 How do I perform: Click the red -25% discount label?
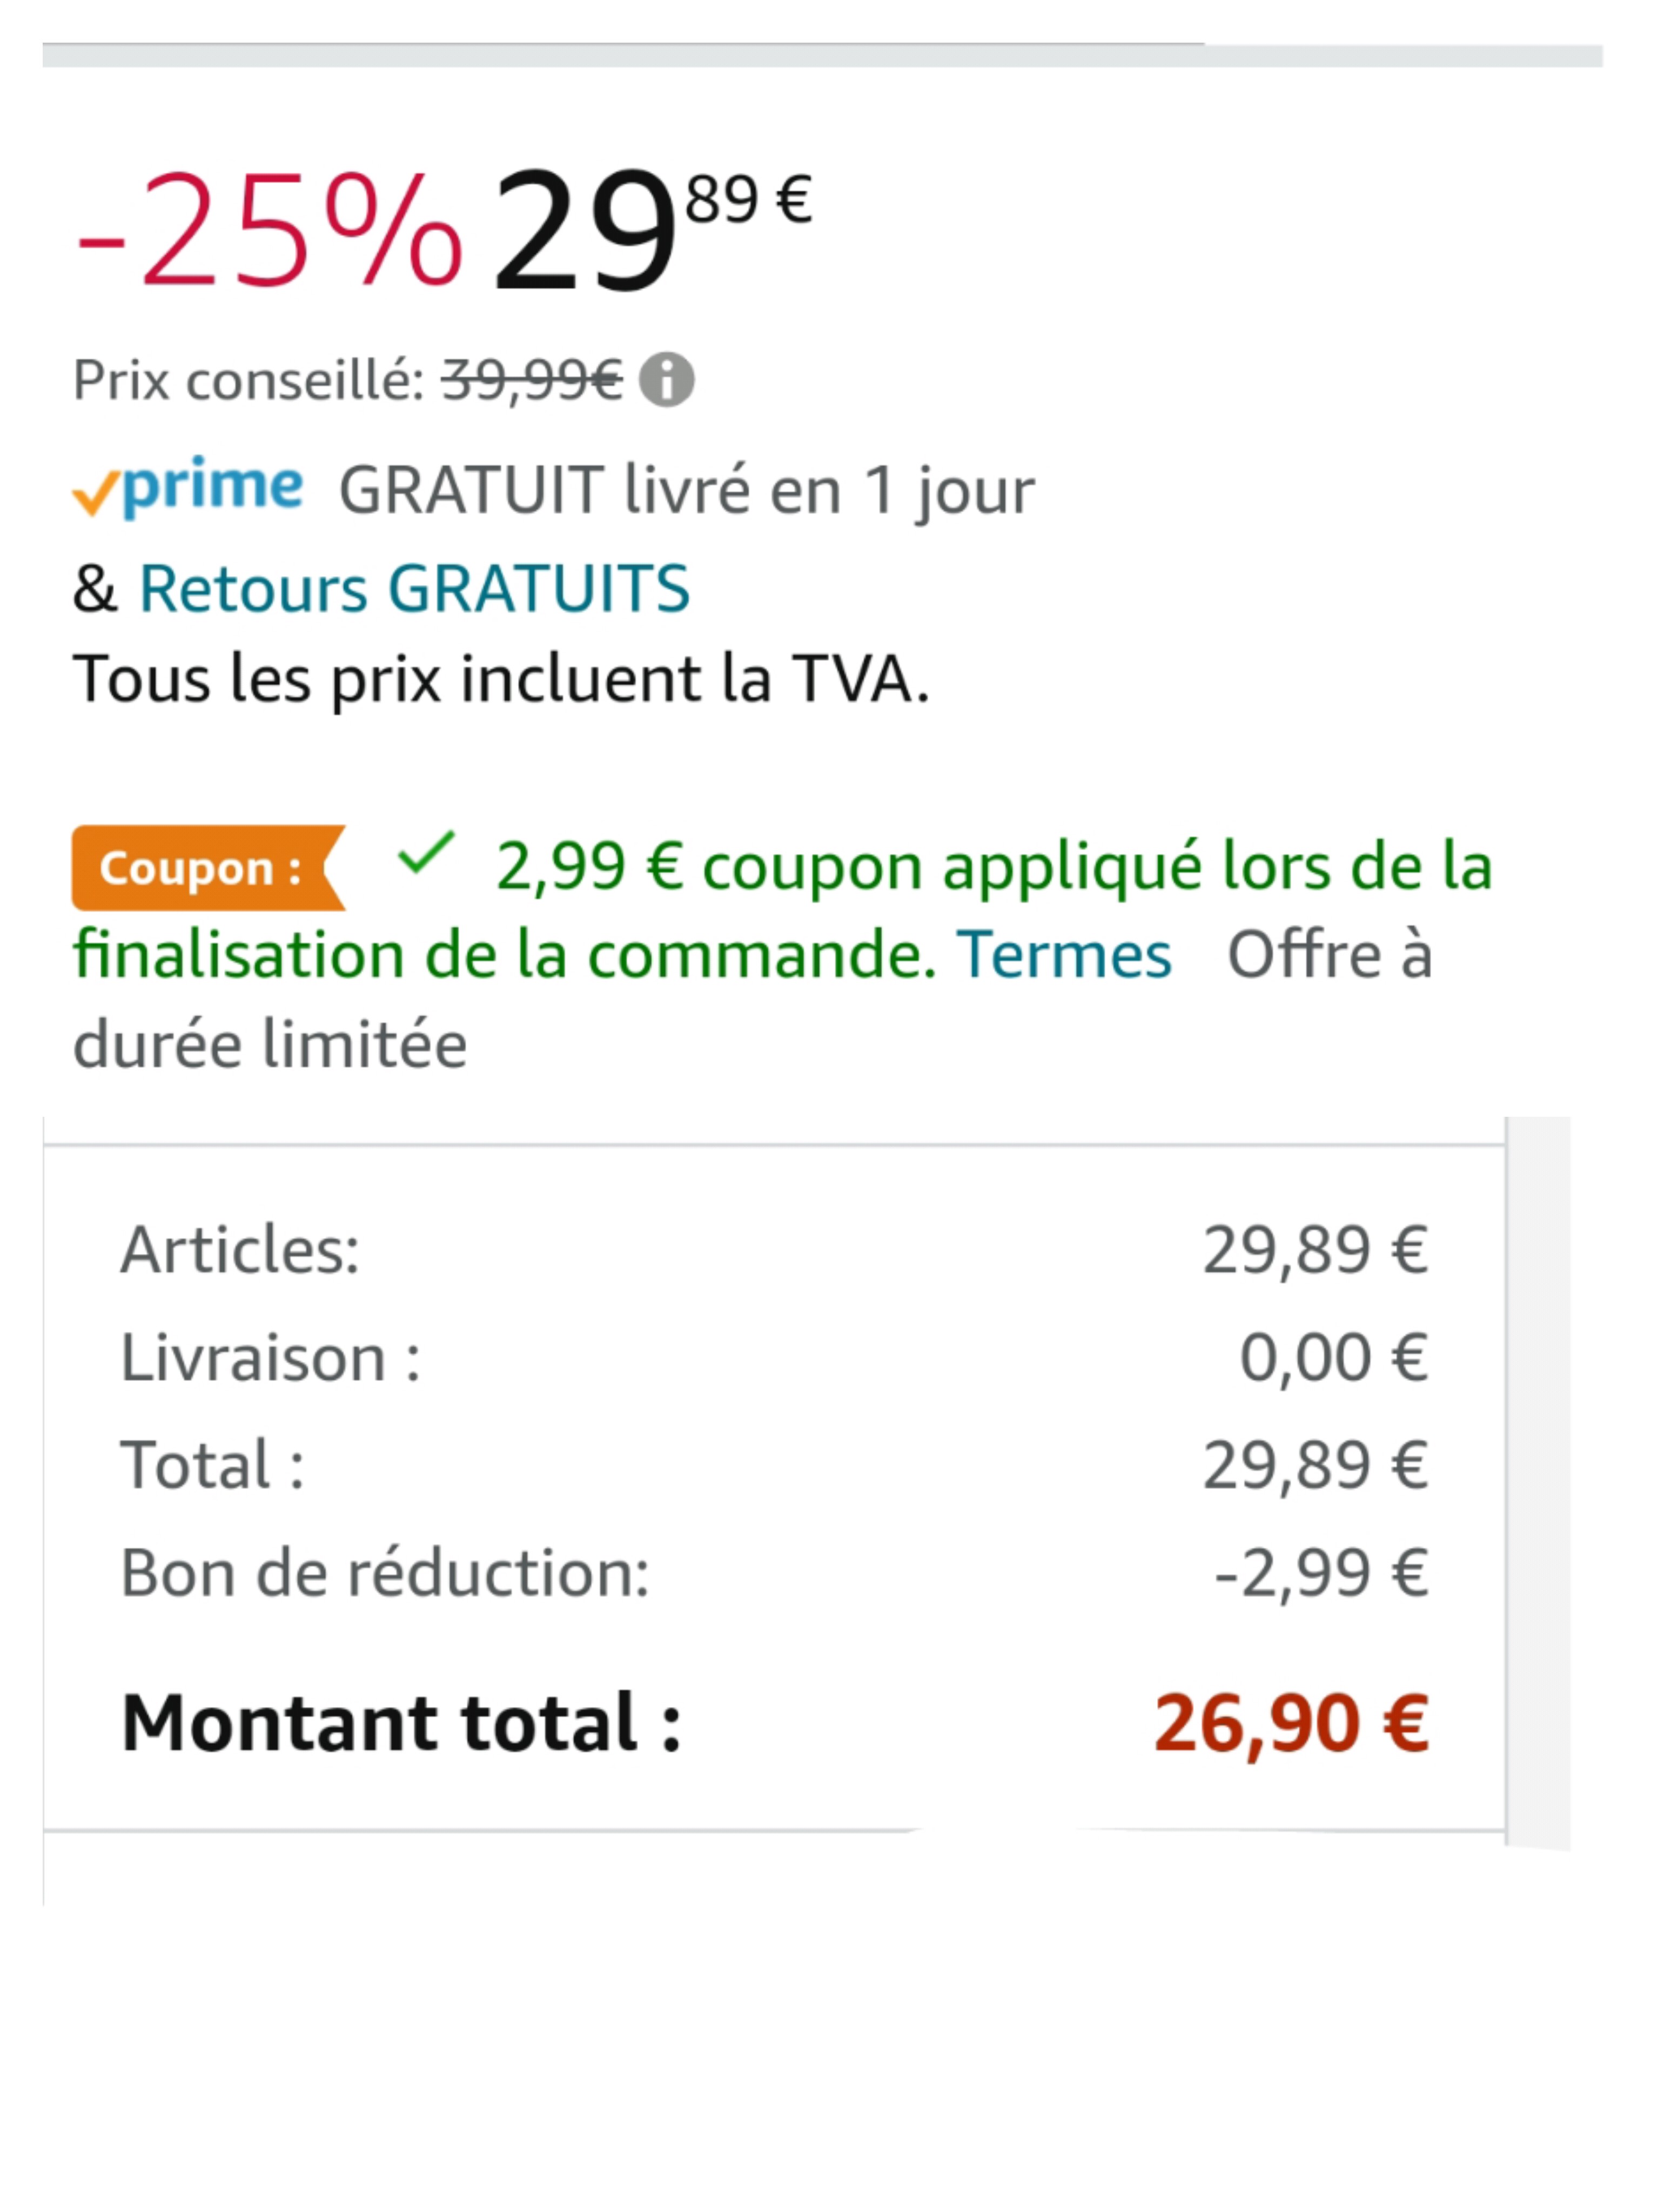click(x=269, y=232)
